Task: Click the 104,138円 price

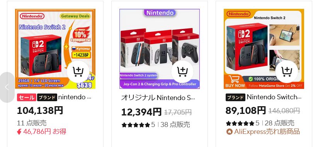Action: 40,110
